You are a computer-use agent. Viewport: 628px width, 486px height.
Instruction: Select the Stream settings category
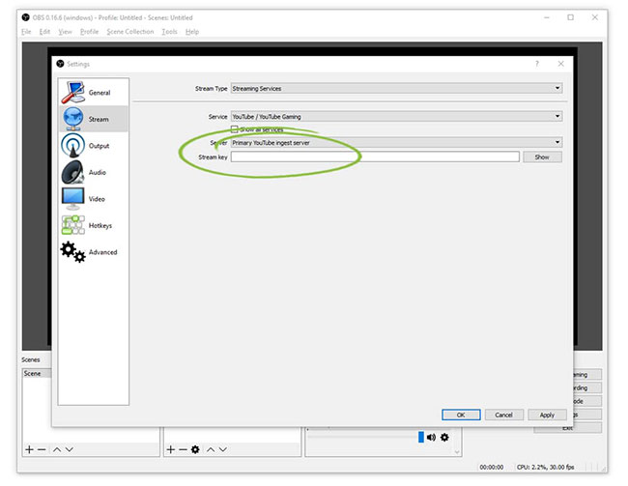click(x=92, y=120)
